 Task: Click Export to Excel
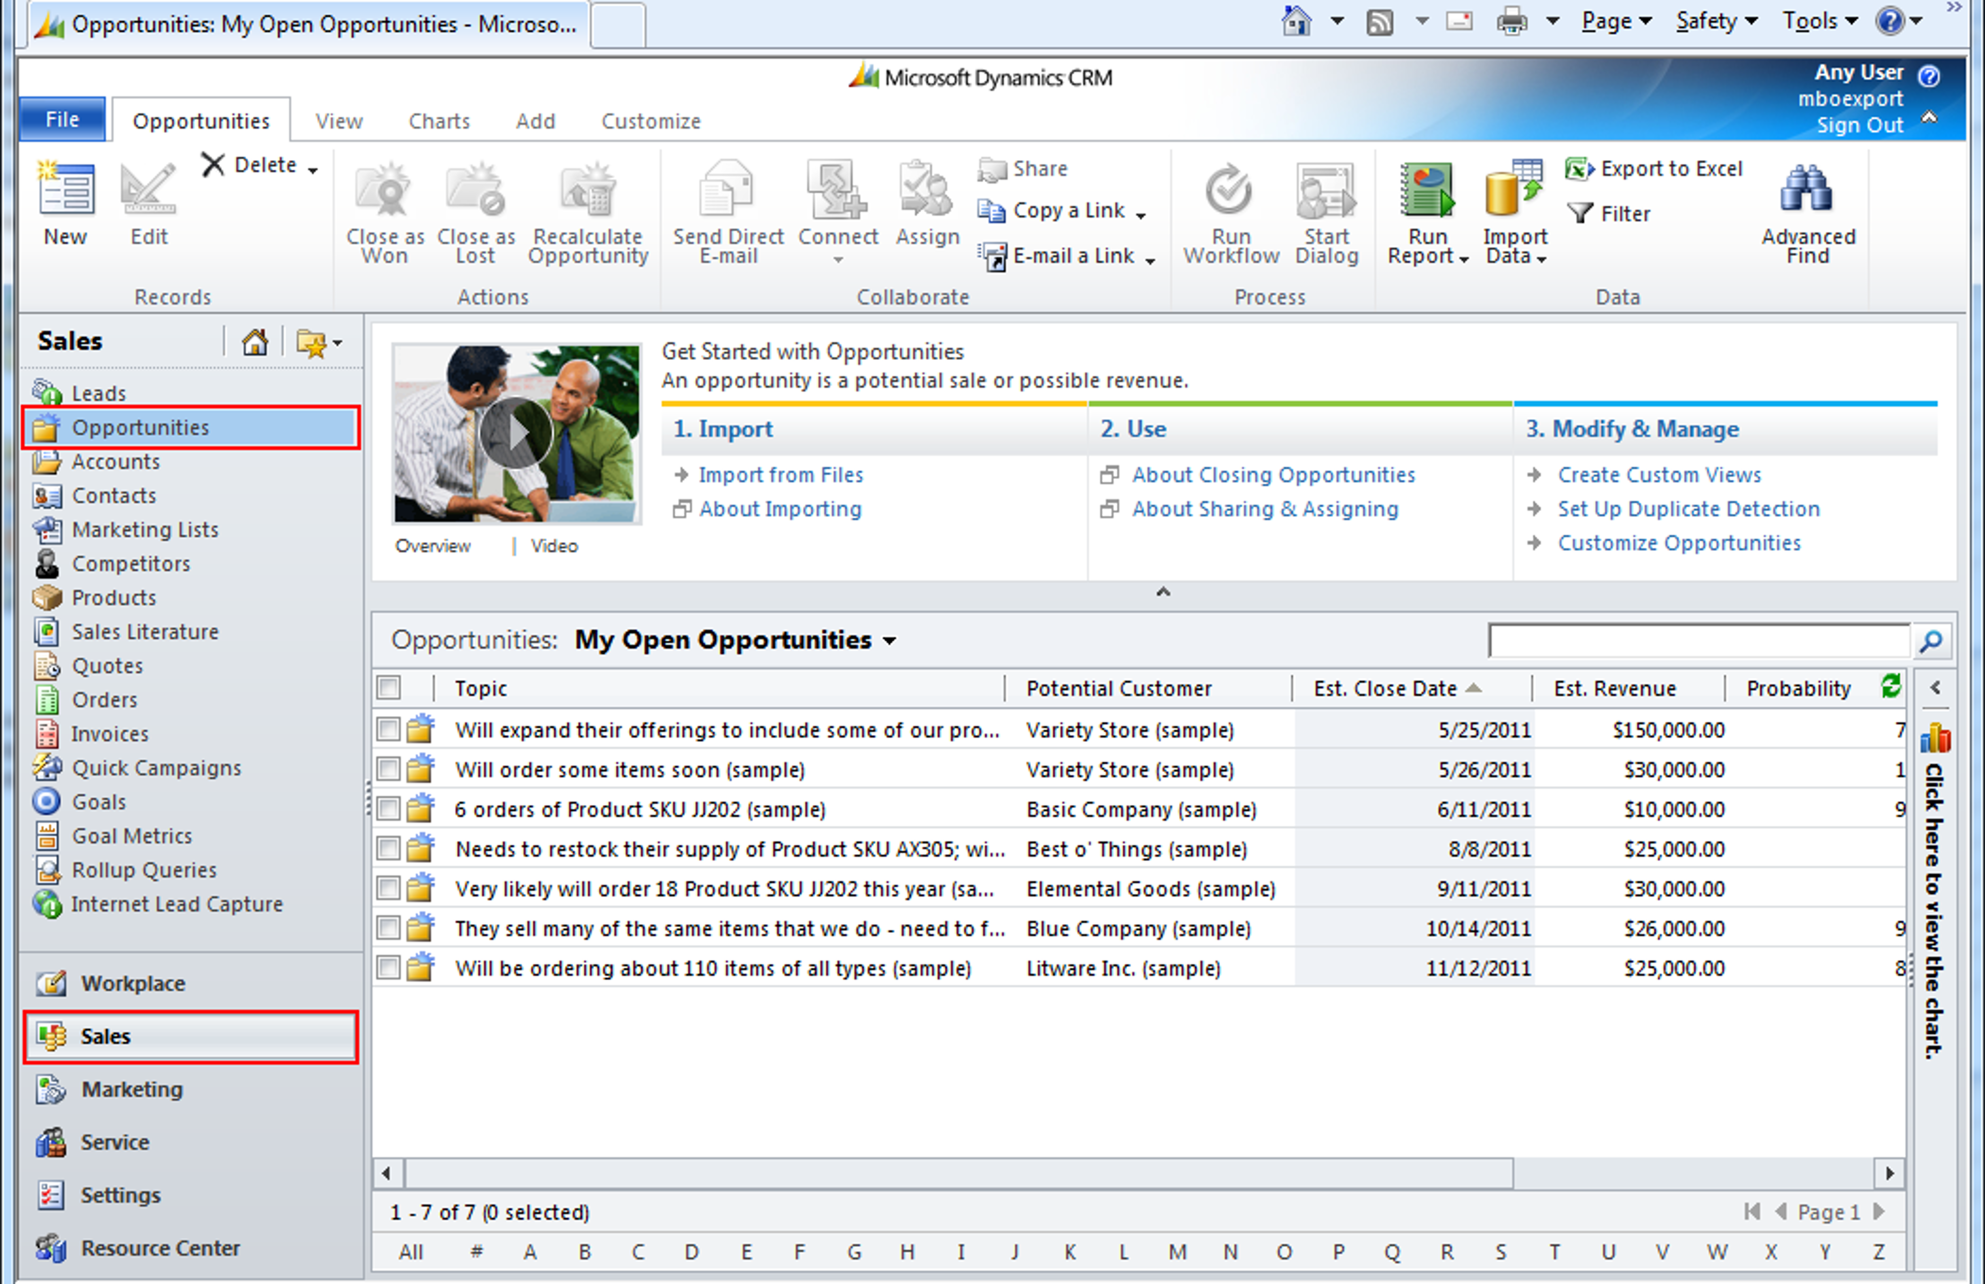1653,168
